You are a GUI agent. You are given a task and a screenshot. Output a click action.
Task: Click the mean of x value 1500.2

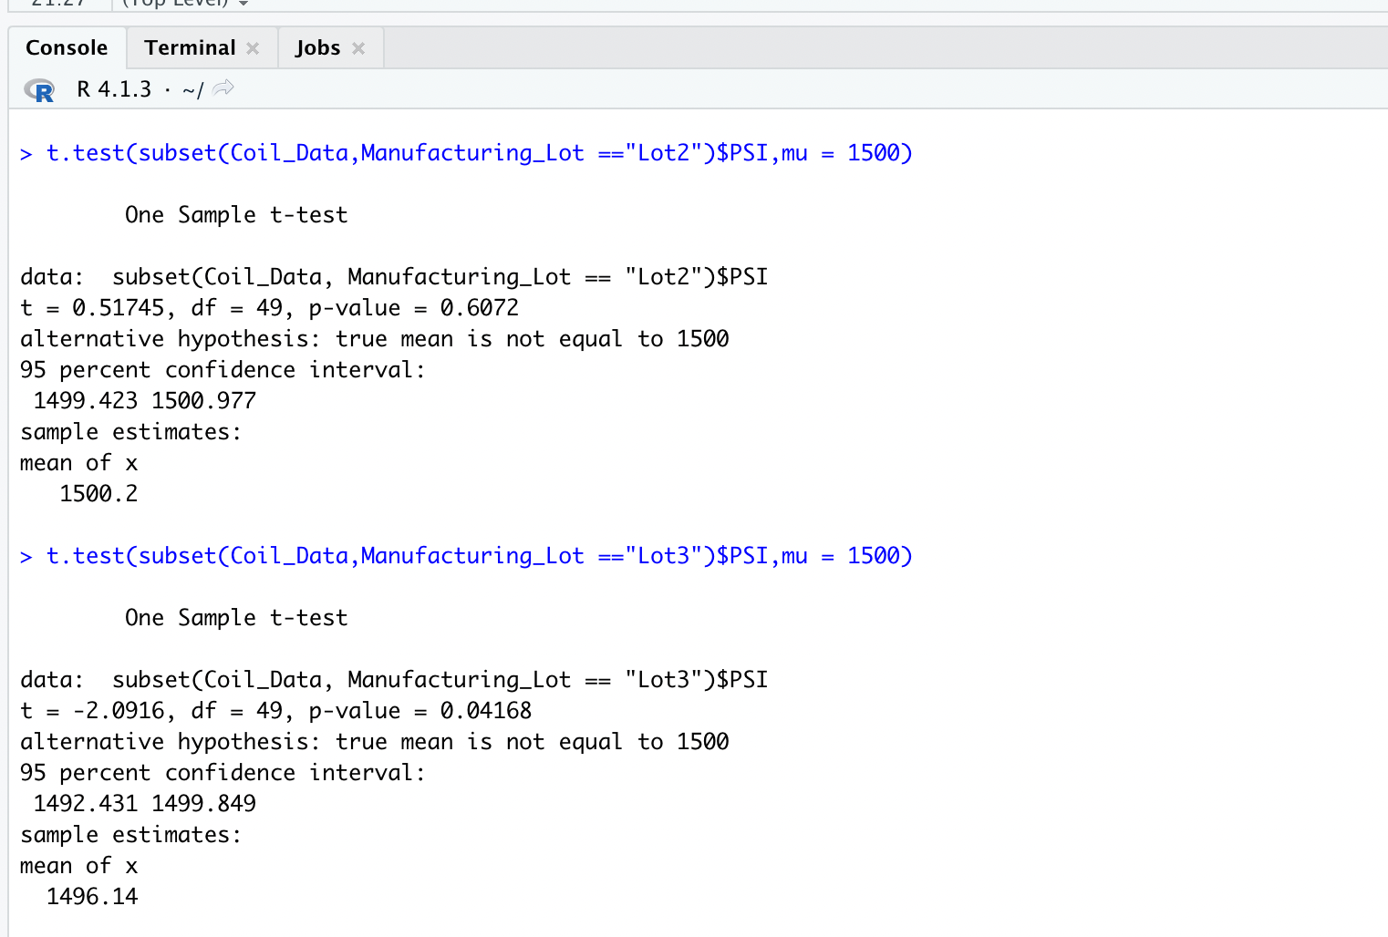point(98,493)
